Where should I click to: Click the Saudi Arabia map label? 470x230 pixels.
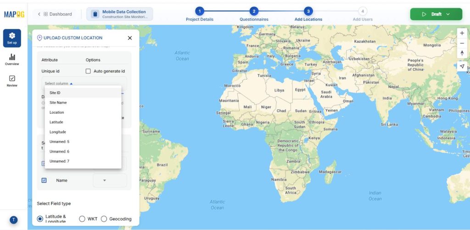coord(326,94)
